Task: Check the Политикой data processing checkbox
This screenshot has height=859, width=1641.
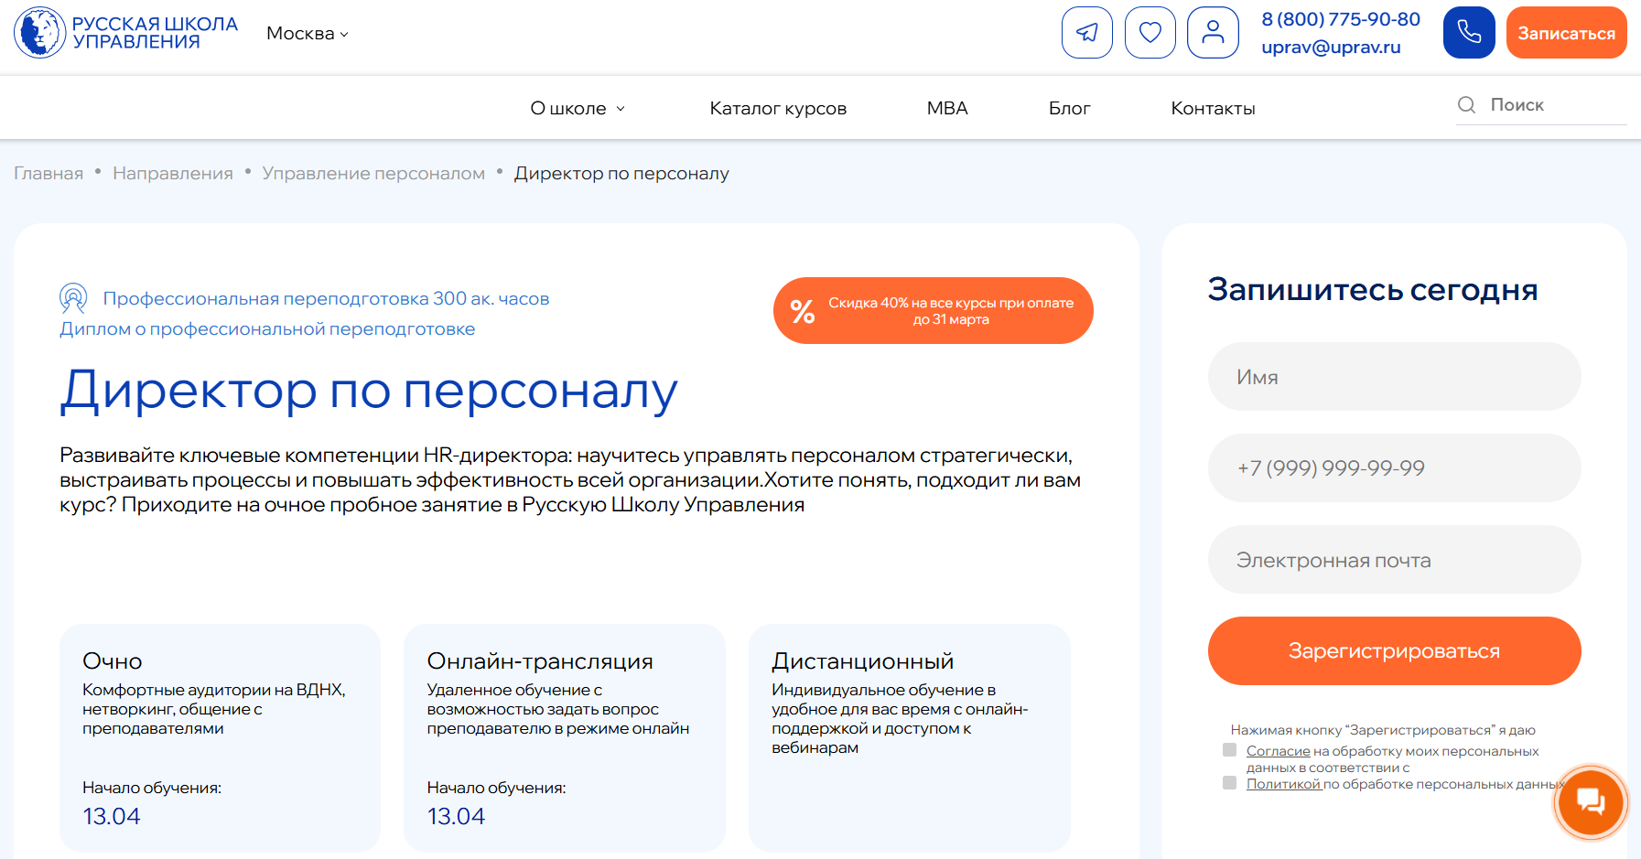Action: tap(1229, 783)
